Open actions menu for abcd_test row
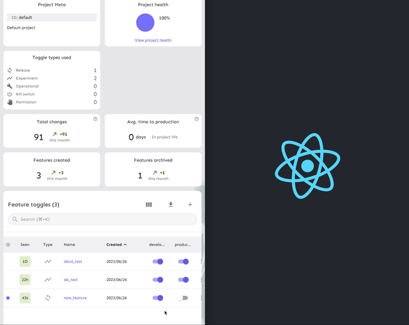The image size is (409, 325). (201, 261)
